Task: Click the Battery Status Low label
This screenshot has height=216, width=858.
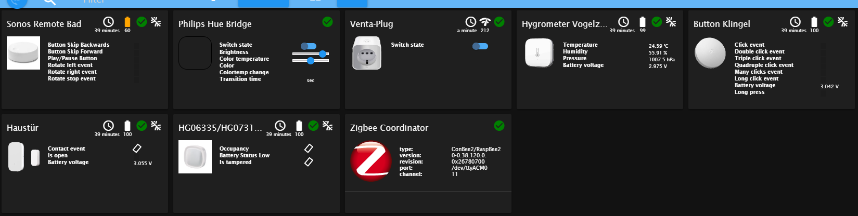Action: pyautogui.click(x=245, y=155)
